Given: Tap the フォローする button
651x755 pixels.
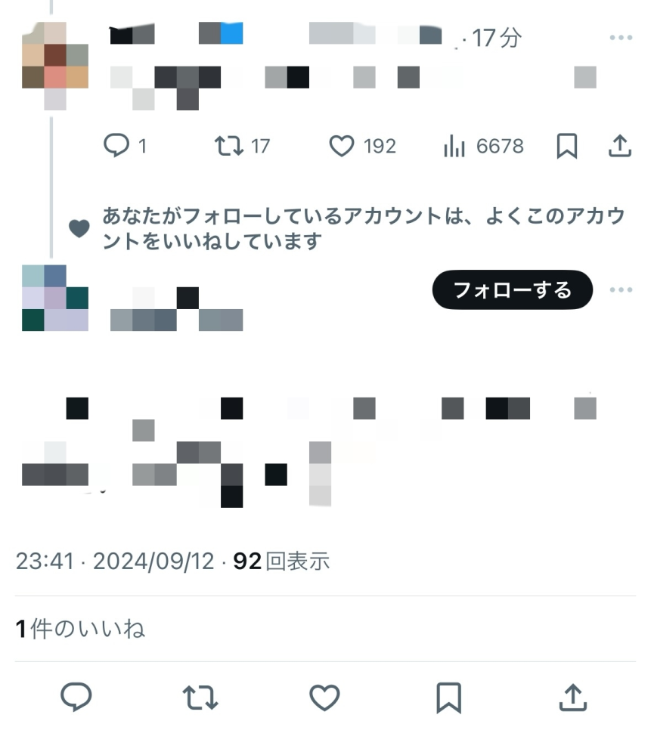Looking at the screenshot, I should pos(512,289).
